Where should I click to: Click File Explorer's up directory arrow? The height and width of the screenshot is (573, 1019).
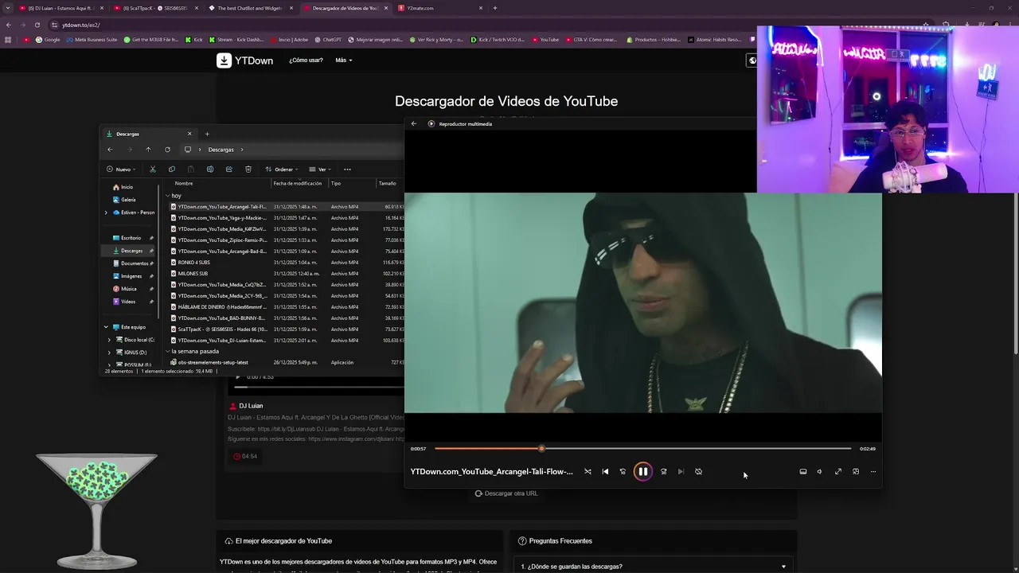coord(148,149)
